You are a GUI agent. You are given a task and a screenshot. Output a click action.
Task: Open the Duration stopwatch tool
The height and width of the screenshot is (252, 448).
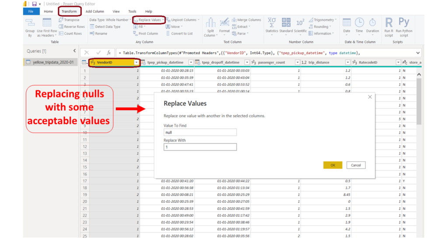pyautogui.click(x=372, y=23)
